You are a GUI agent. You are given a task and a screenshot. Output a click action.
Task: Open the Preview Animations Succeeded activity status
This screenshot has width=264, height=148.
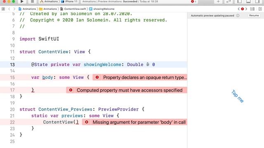tap(120, 2)
